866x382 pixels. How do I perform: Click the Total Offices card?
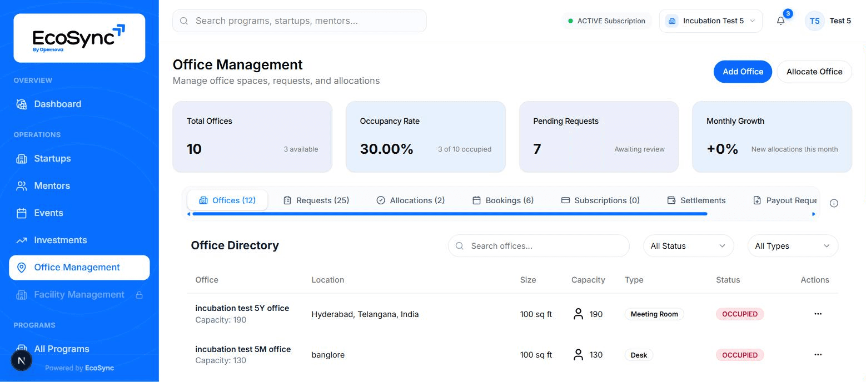(252, 137)
